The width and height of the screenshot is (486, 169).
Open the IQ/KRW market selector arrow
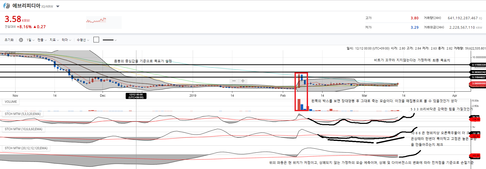tap(58, 7)
